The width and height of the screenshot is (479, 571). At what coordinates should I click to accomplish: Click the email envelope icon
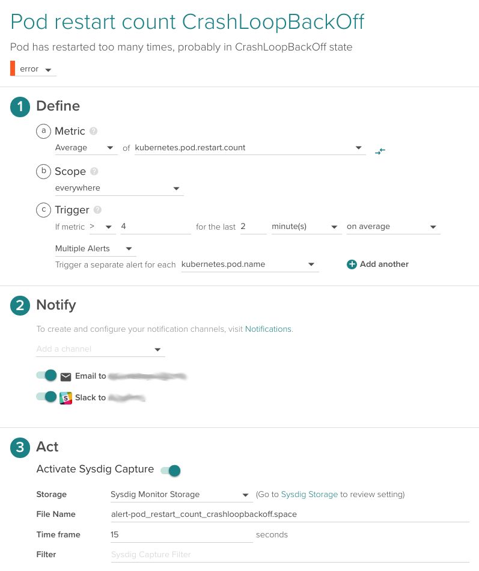tap(66, 377)
